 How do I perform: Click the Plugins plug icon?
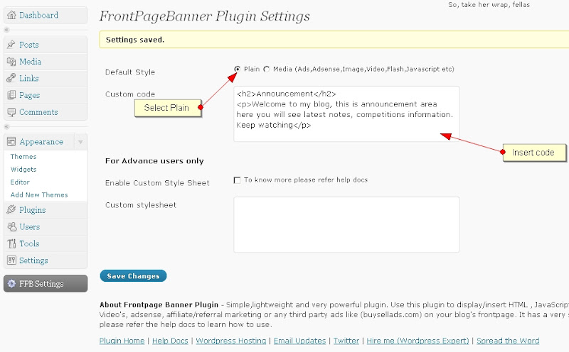click(x=11, y=209)
